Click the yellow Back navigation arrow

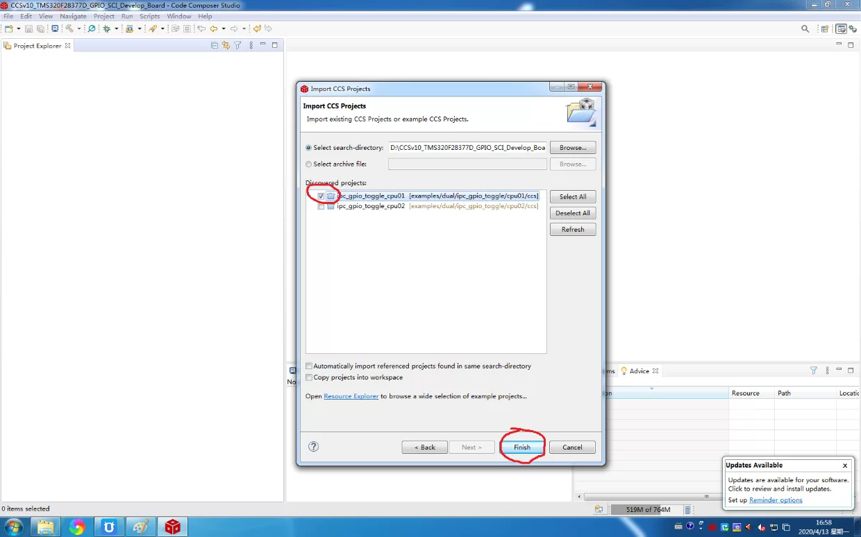214,28
